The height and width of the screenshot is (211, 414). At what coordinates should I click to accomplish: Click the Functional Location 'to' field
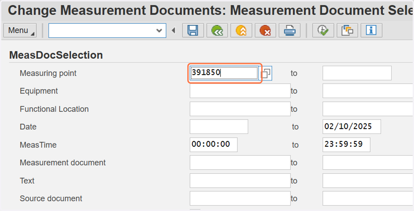(368, 109)
